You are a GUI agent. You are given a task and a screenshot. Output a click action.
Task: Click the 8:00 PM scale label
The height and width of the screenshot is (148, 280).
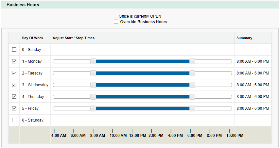point(214,136)
